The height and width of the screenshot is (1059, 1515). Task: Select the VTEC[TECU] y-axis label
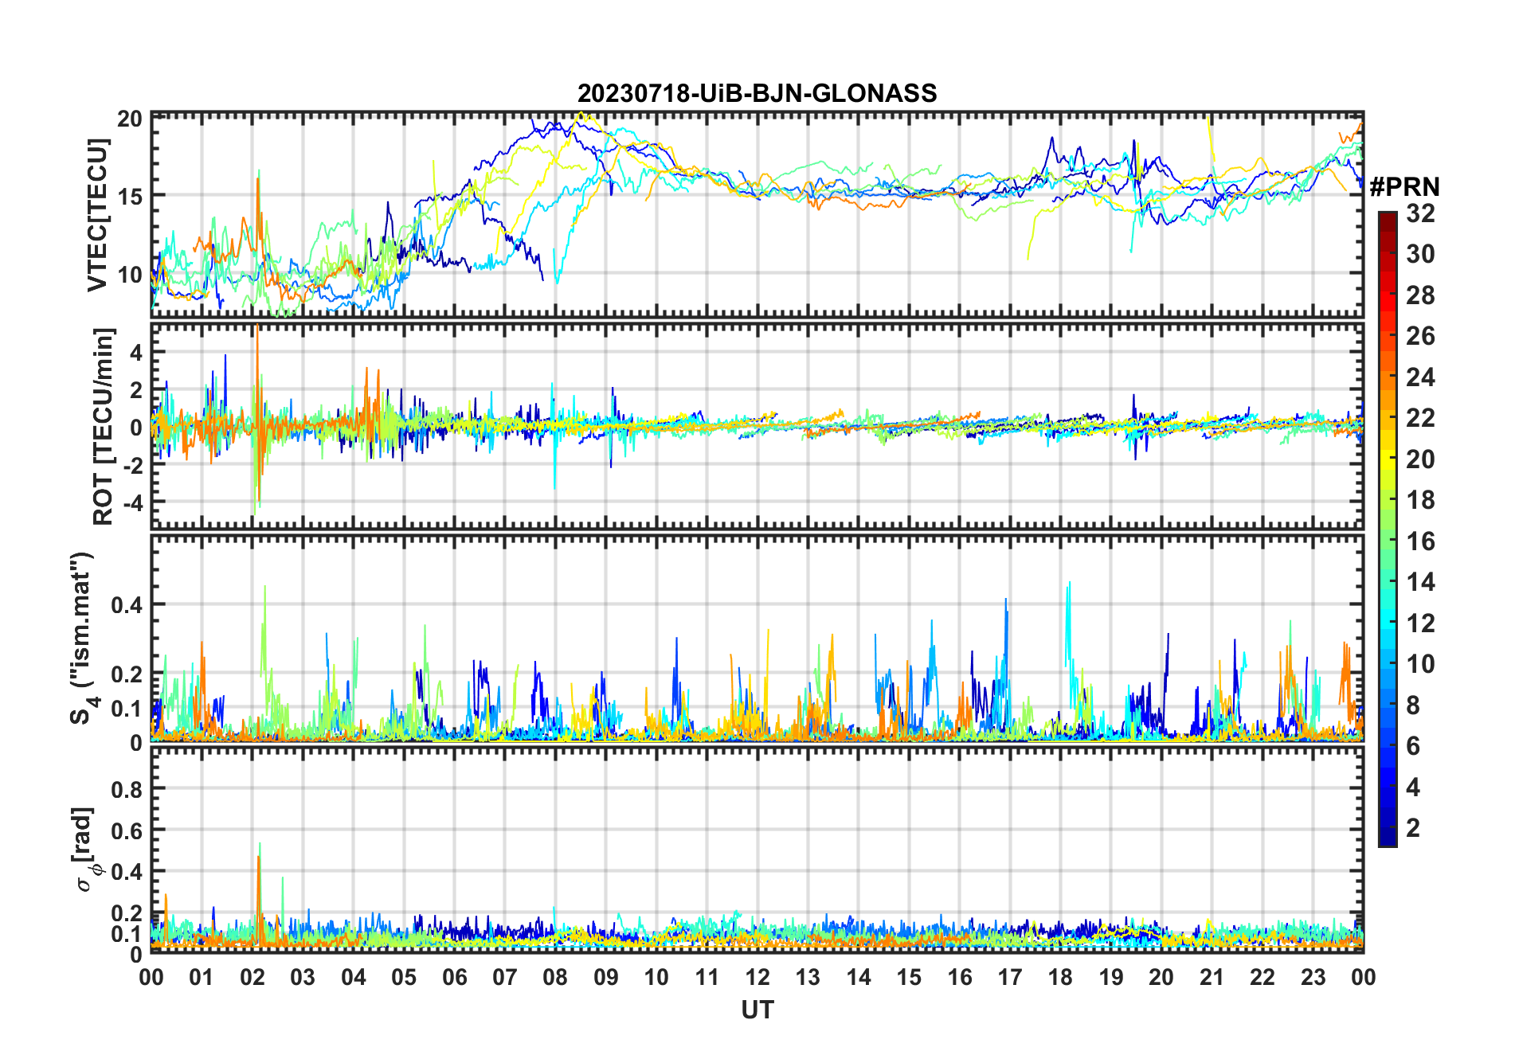97,215
